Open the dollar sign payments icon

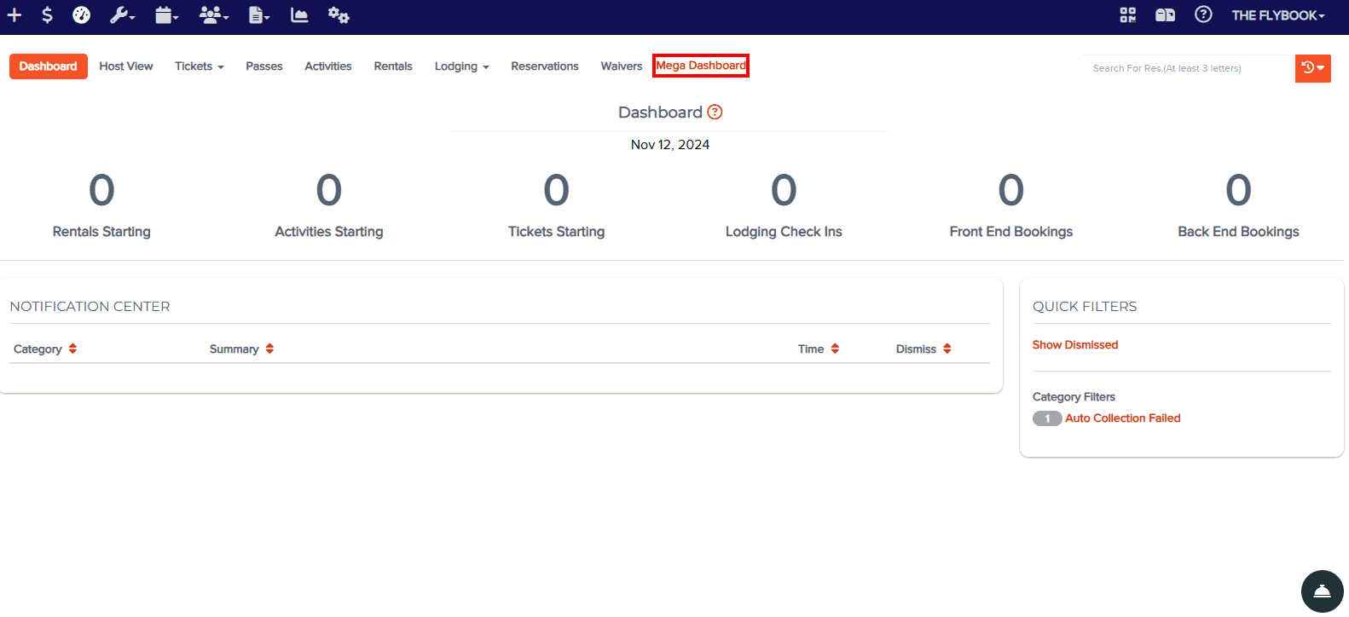pyautogui.click(x=47, y=15)
